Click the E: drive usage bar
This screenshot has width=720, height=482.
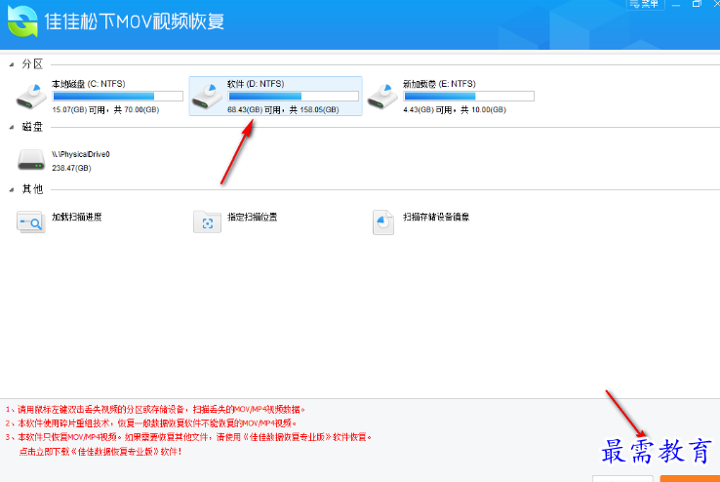[469, 96]
